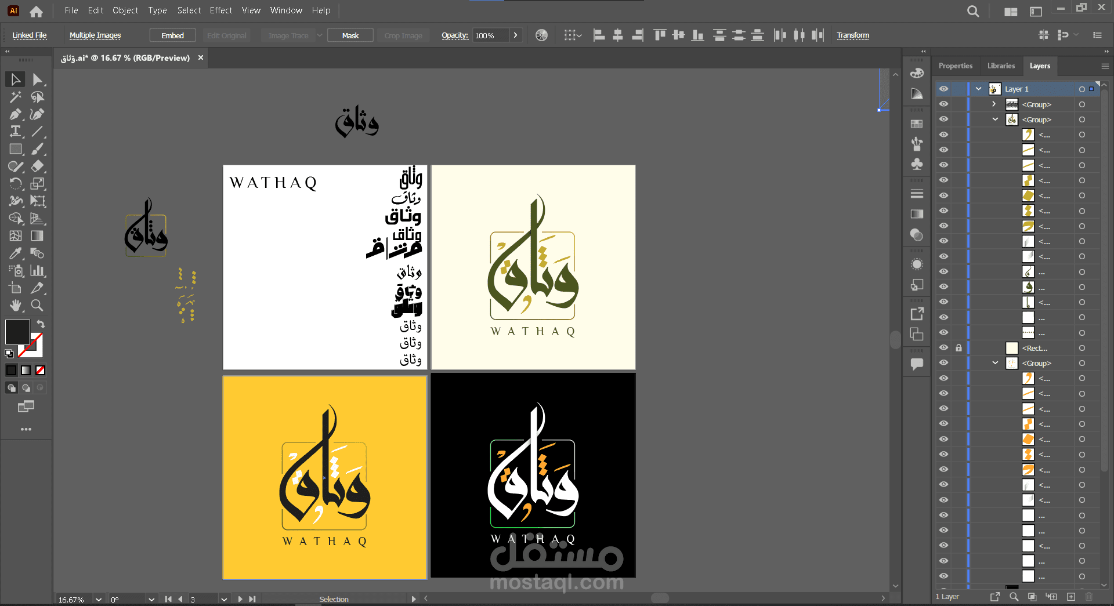Open the Recolor Artwork wheel icon
Viewport: 1114px width, 606px height.
coord(541,35)
